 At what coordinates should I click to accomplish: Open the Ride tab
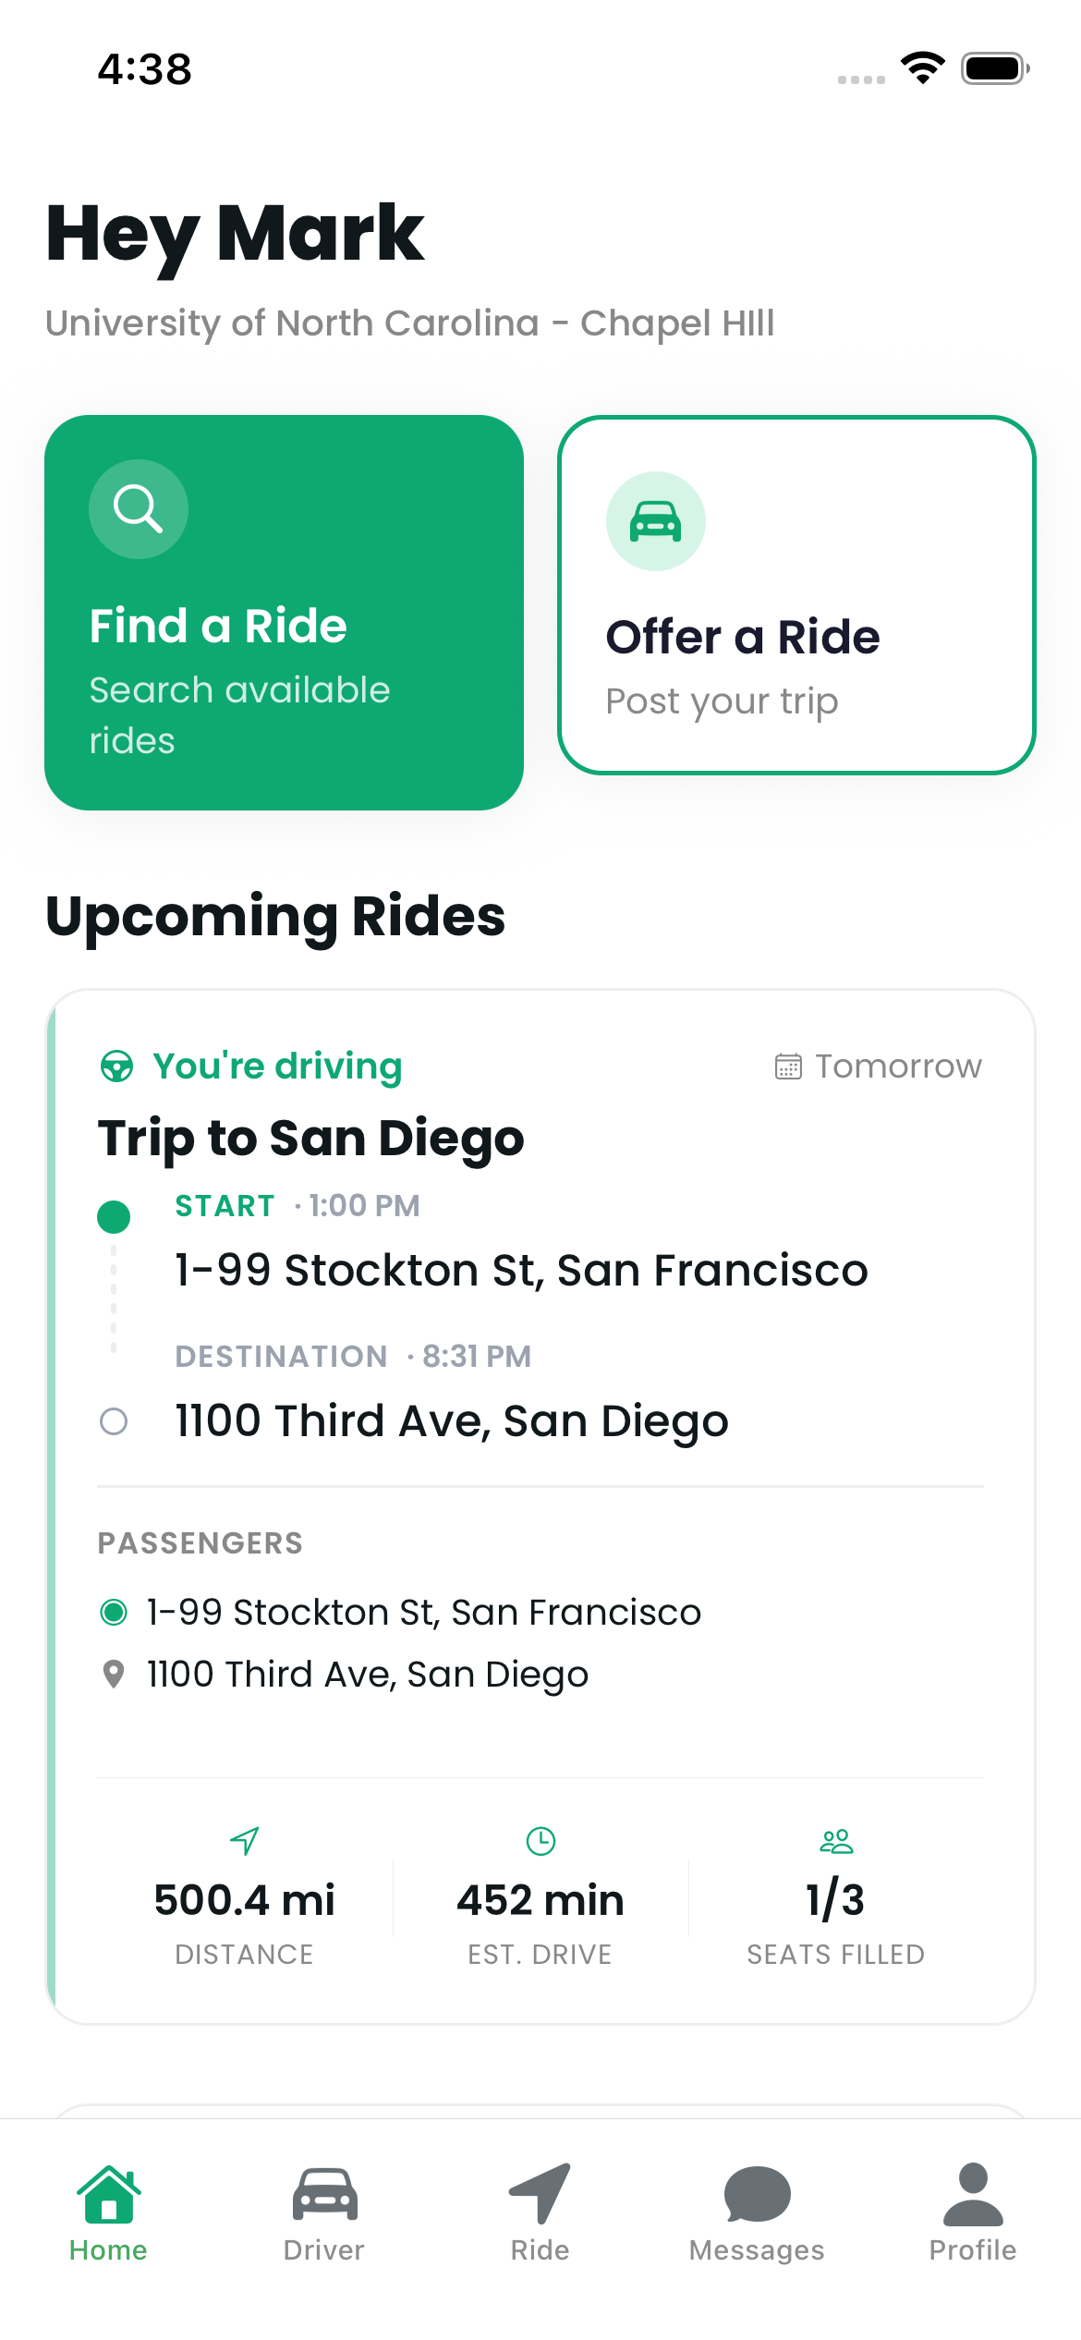tap(540, 2212)
